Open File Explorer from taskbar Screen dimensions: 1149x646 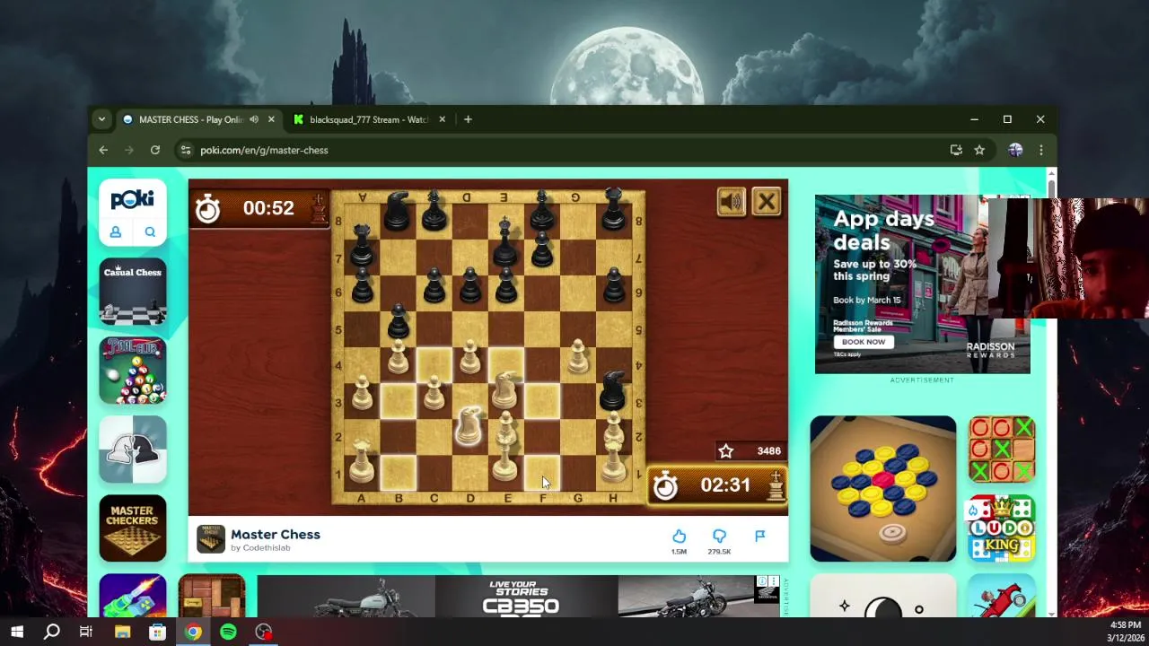122,632
